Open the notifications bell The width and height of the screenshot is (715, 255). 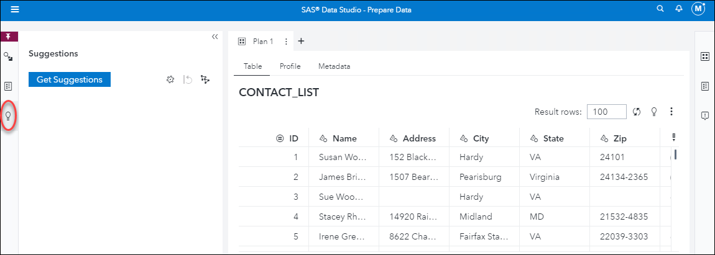tap(679, 9)
